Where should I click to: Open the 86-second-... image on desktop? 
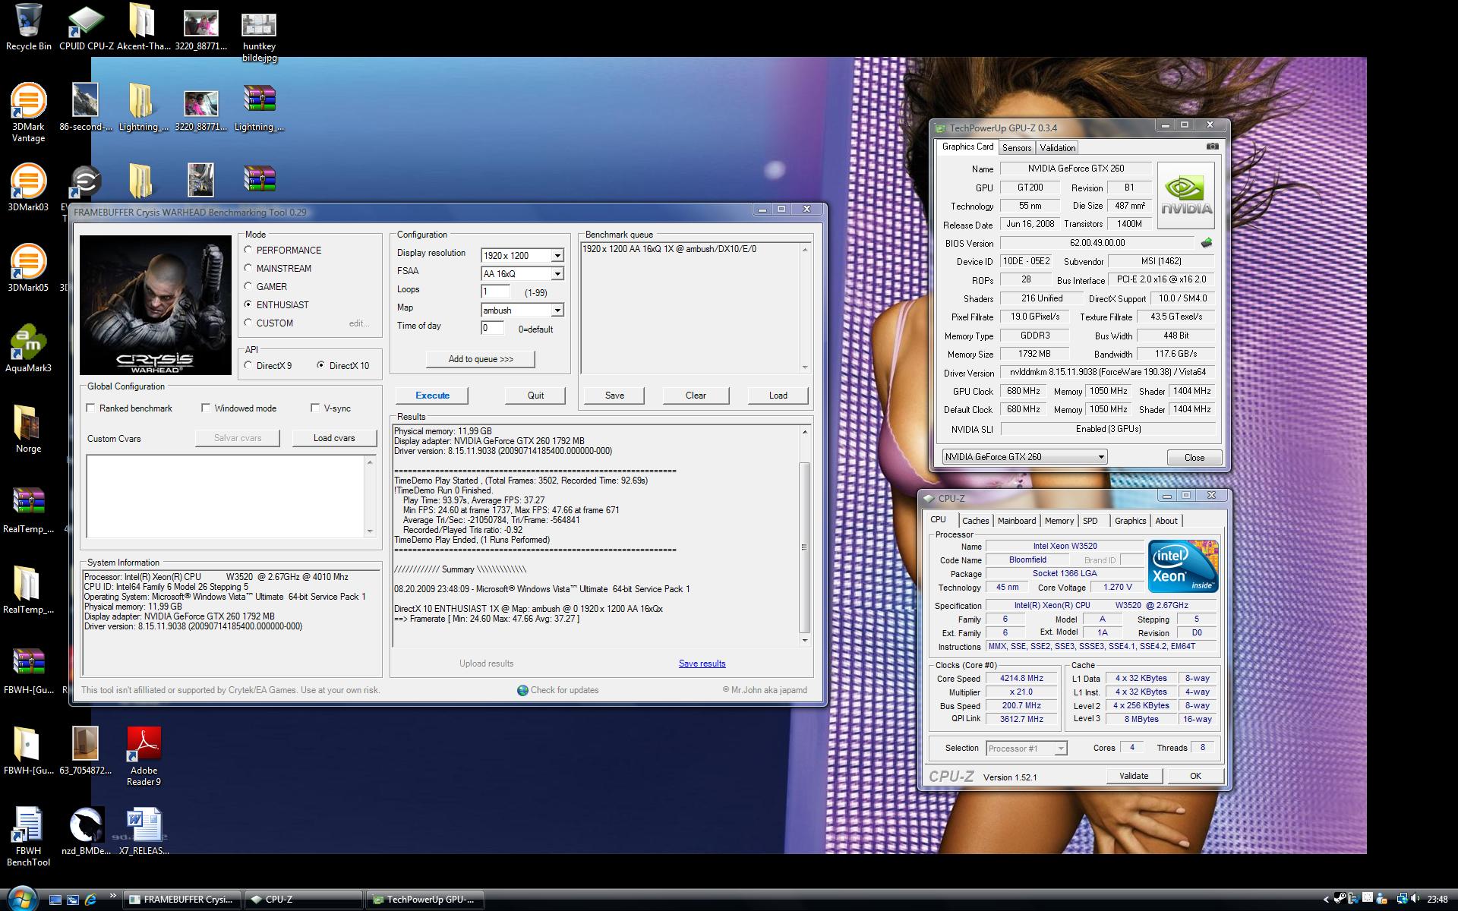[x=86, y=107]
